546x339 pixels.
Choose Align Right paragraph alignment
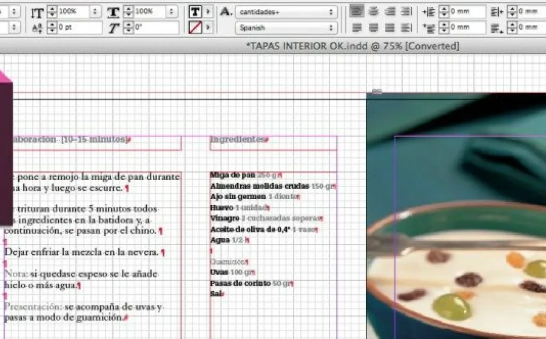(x=389, y=12)
